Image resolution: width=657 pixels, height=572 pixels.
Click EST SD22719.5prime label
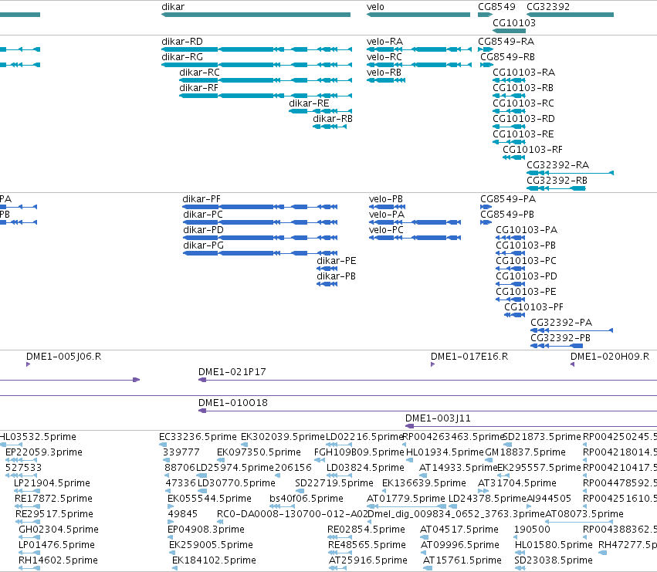(x=334, y=483)
